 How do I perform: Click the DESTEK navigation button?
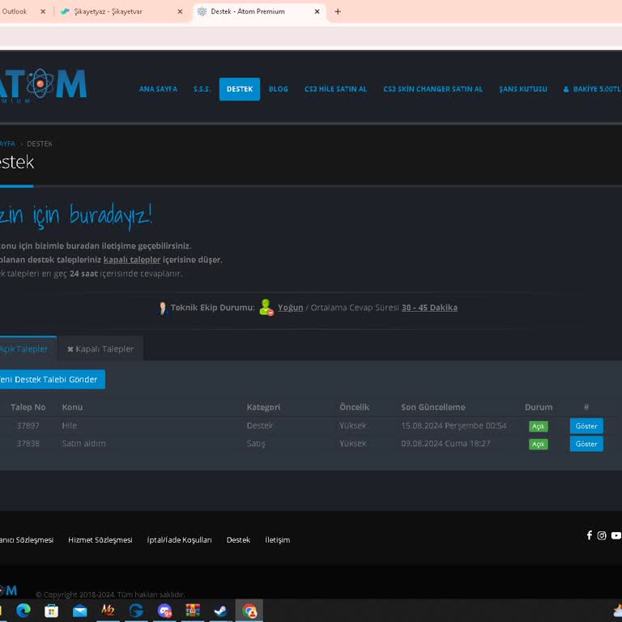(240, 89)
